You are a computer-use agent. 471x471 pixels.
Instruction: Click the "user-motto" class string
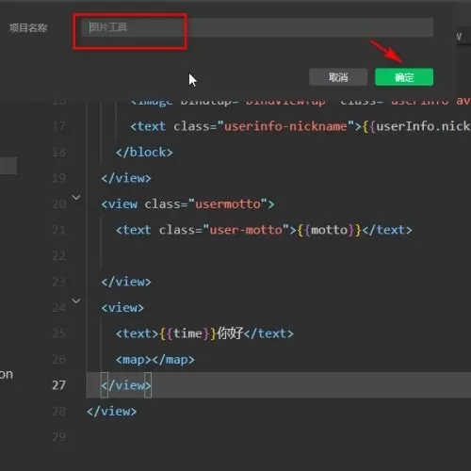246,230
